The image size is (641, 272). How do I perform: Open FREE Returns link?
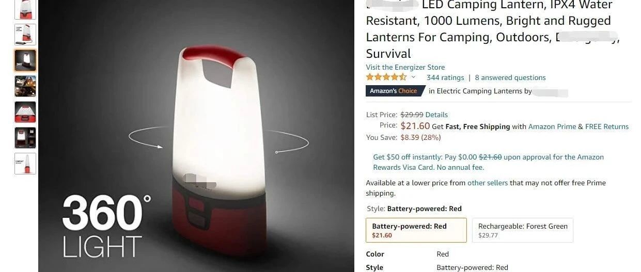pos(607,126)
